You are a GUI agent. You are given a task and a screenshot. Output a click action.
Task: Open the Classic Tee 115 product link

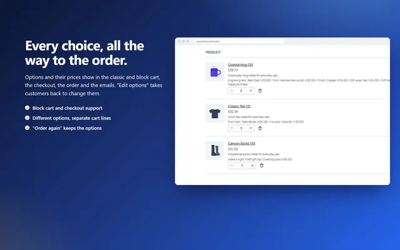239,106
